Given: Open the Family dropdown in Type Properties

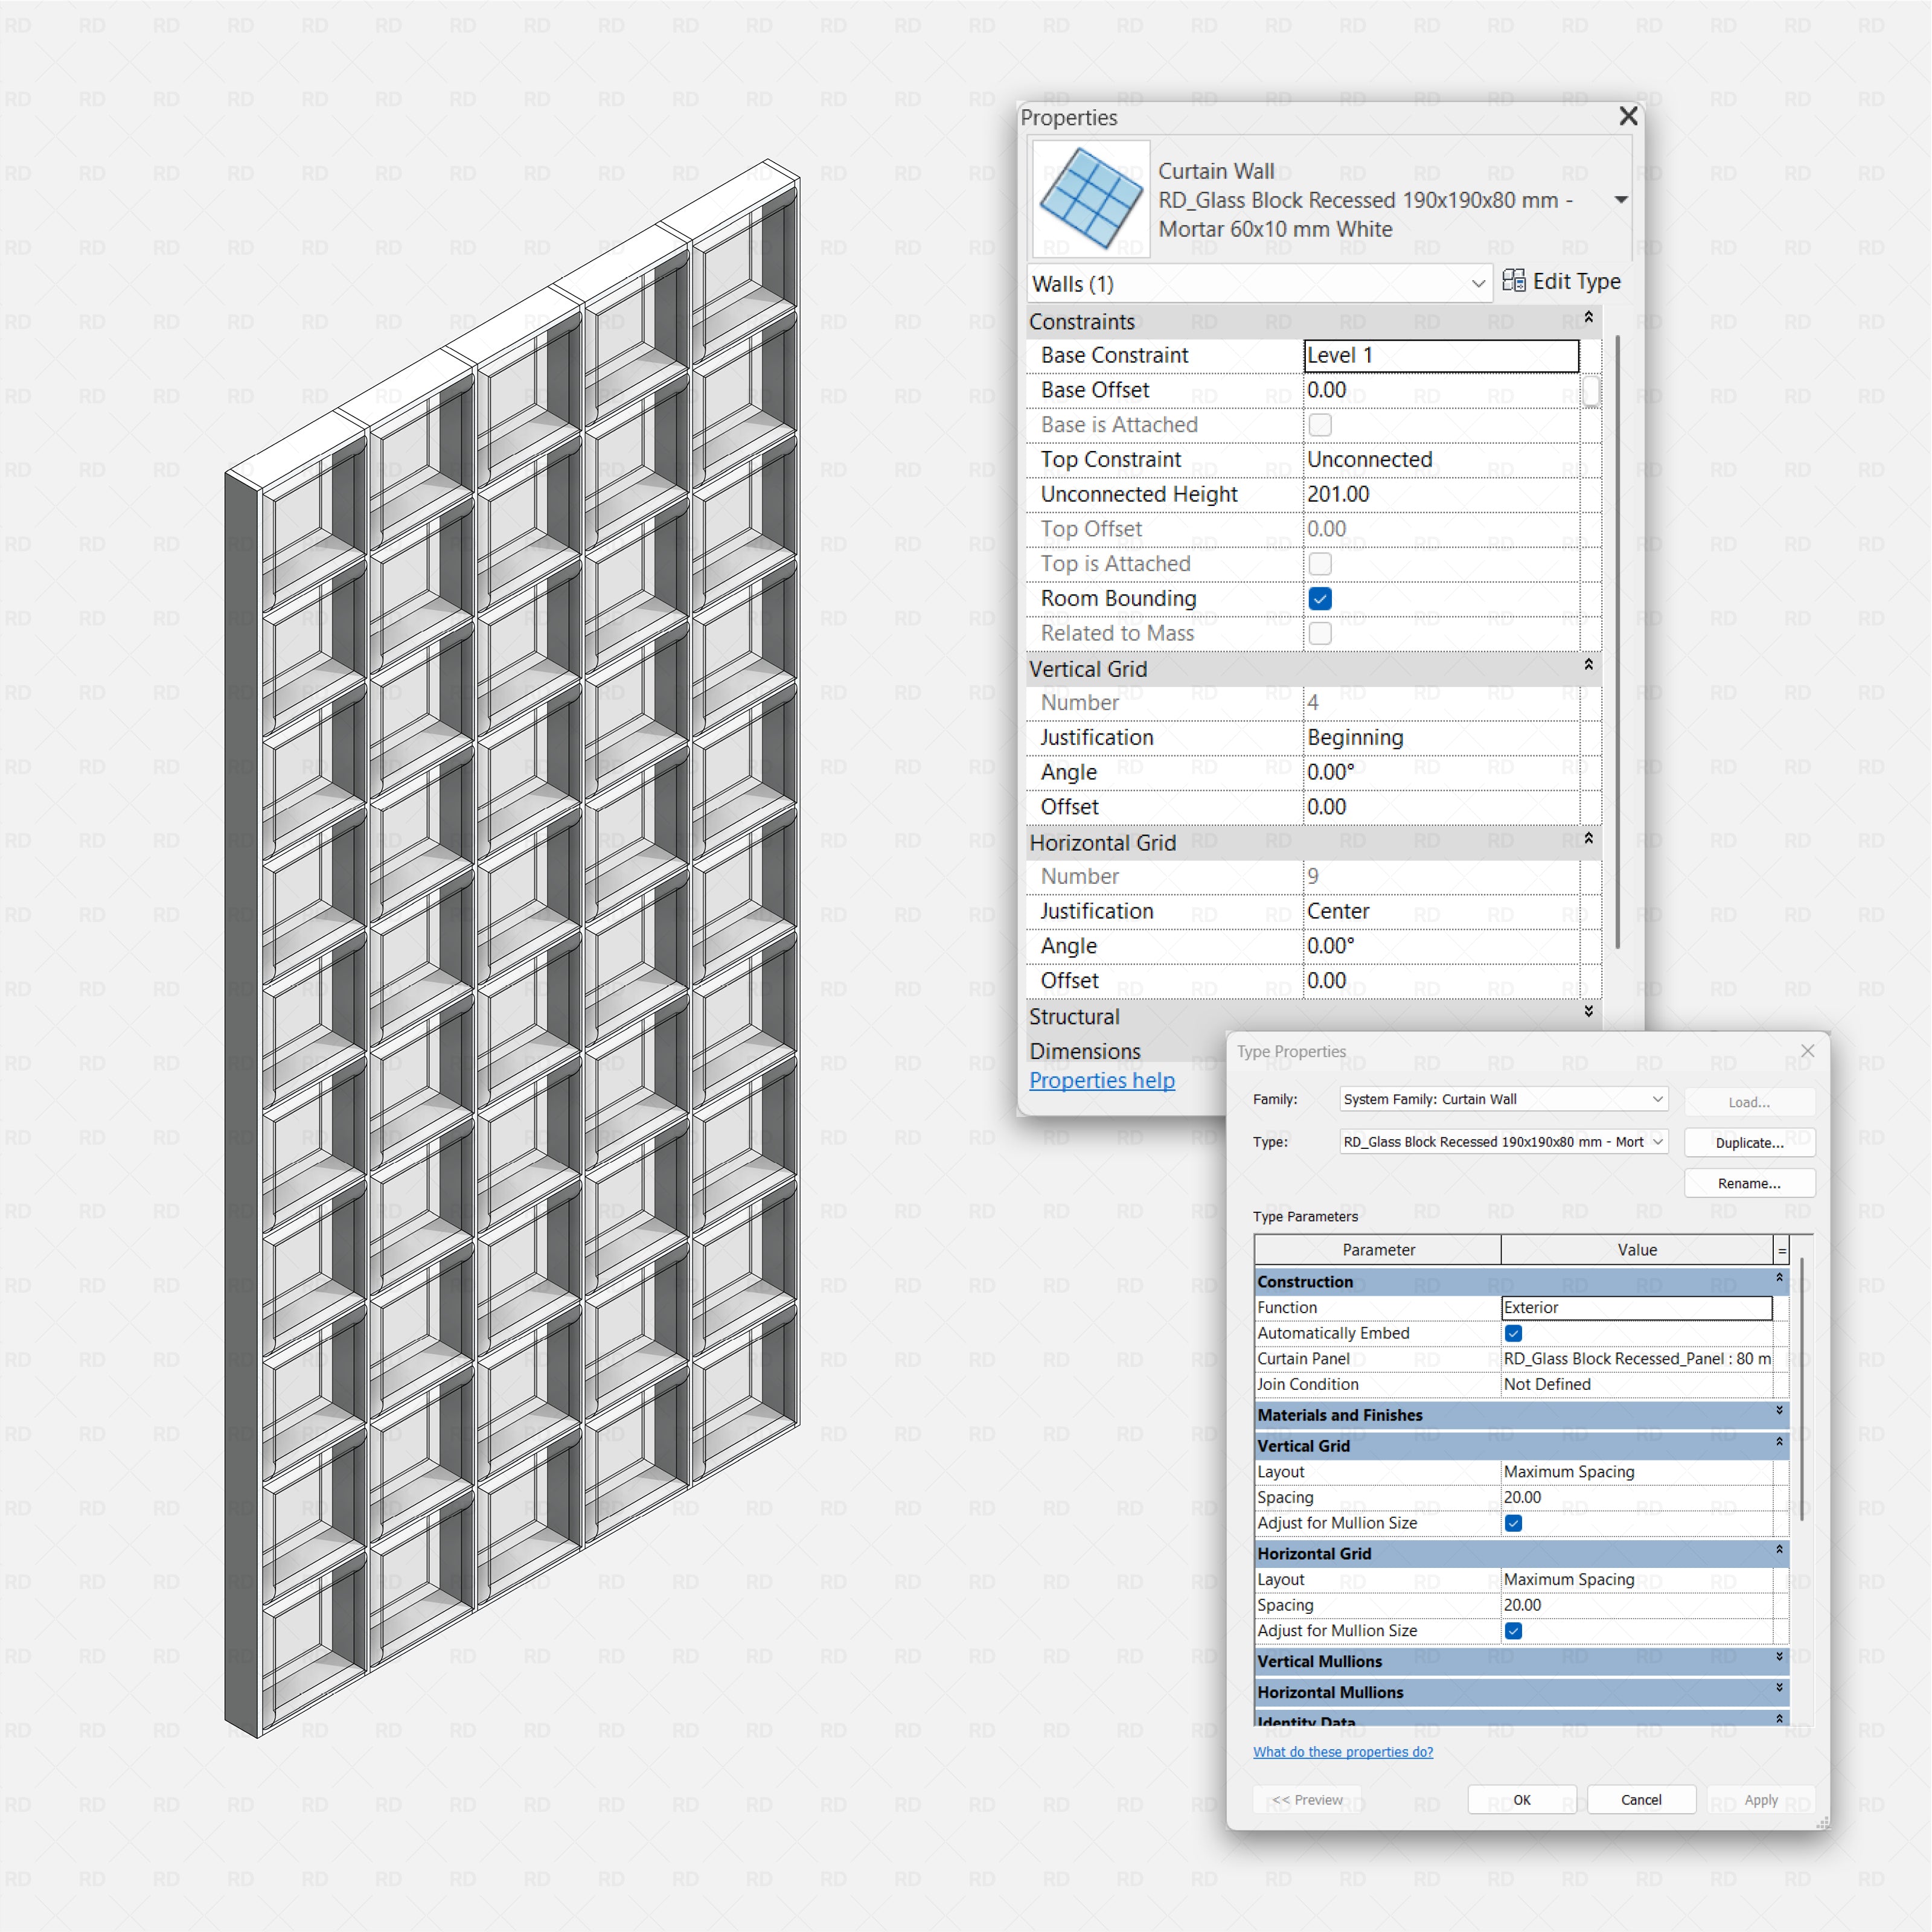Looking at the screenshot, I should point(1657,1099).
